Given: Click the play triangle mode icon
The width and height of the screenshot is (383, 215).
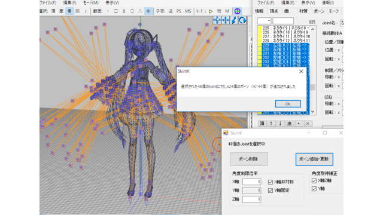Looking at the screenshot, I should click(x=211, y=11).
